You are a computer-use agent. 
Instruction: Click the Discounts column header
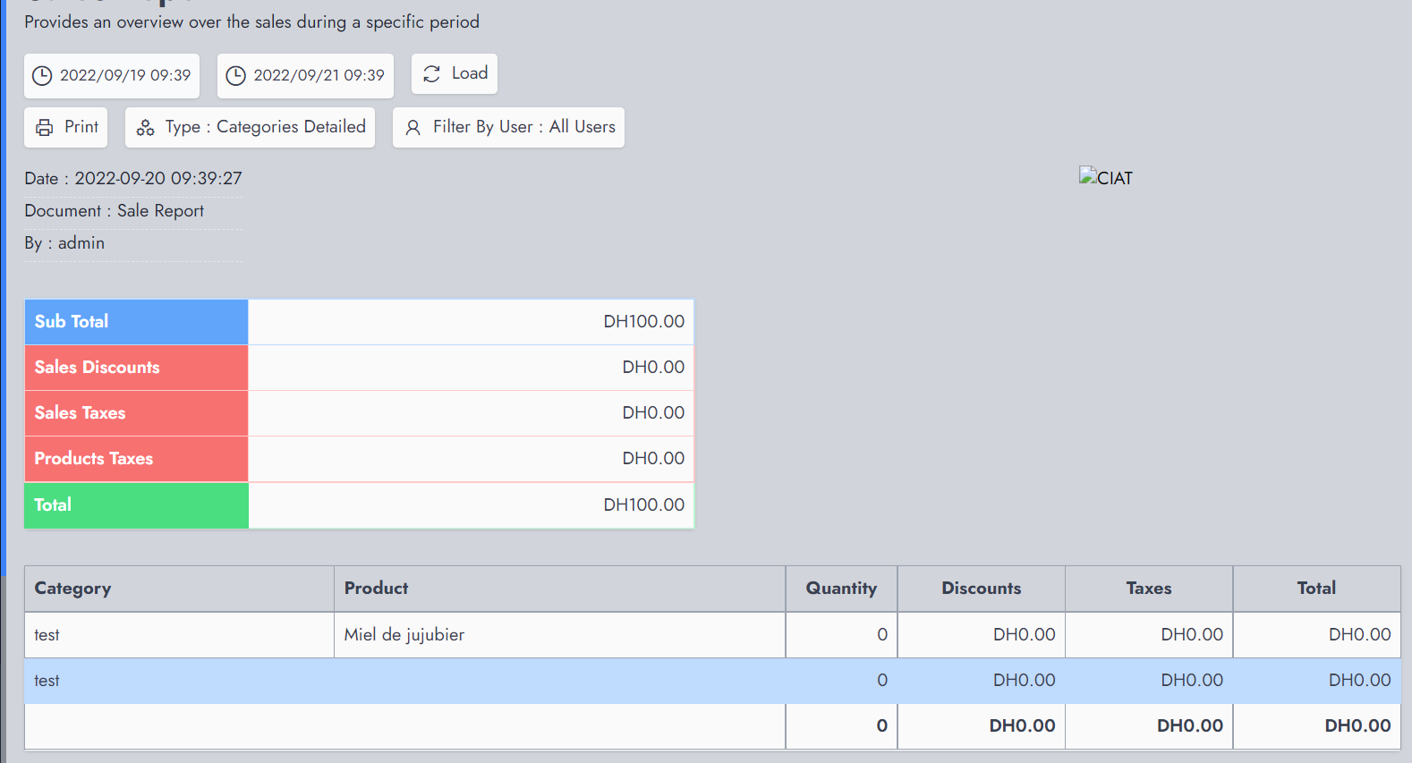981,589
